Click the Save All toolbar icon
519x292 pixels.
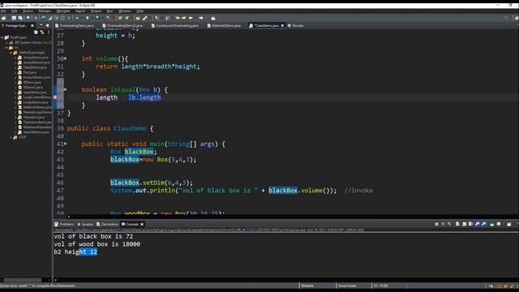pos(20,18)
